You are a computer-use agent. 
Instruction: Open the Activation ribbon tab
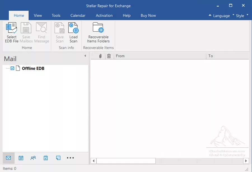tap(104, 15)
